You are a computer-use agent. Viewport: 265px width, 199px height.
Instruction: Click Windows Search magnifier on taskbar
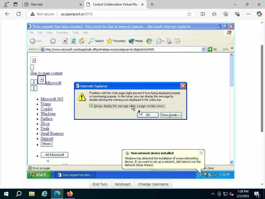coord(19,194)
